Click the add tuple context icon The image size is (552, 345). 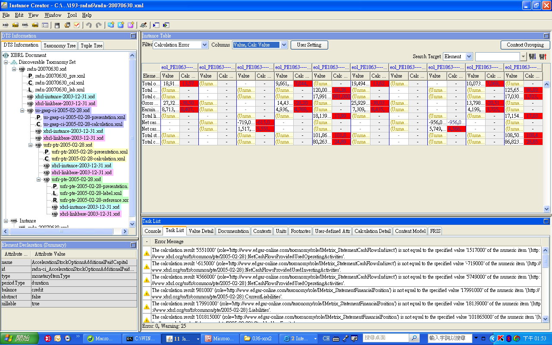[111, 25]
